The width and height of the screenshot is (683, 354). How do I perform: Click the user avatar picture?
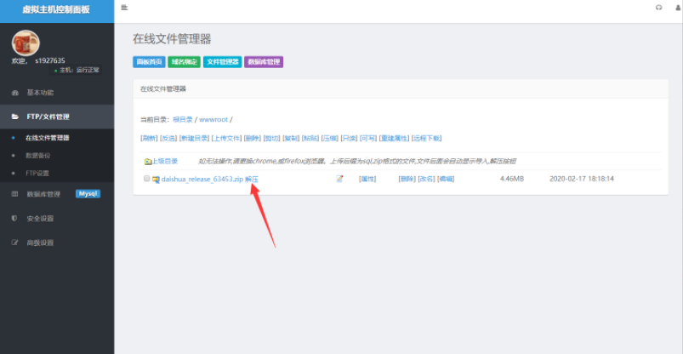tap(26, 43)
